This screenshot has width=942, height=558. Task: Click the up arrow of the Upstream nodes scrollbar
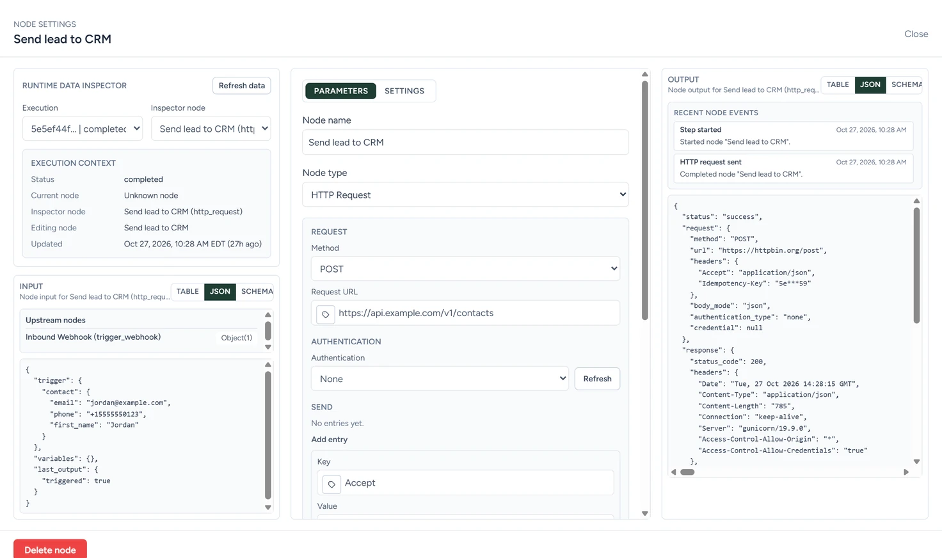pos(268,315)
